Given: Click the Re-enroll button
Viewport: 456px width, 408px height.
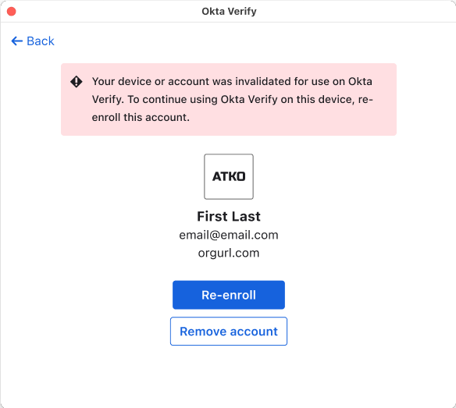Looking at the screenshot, I should [229, 295].
